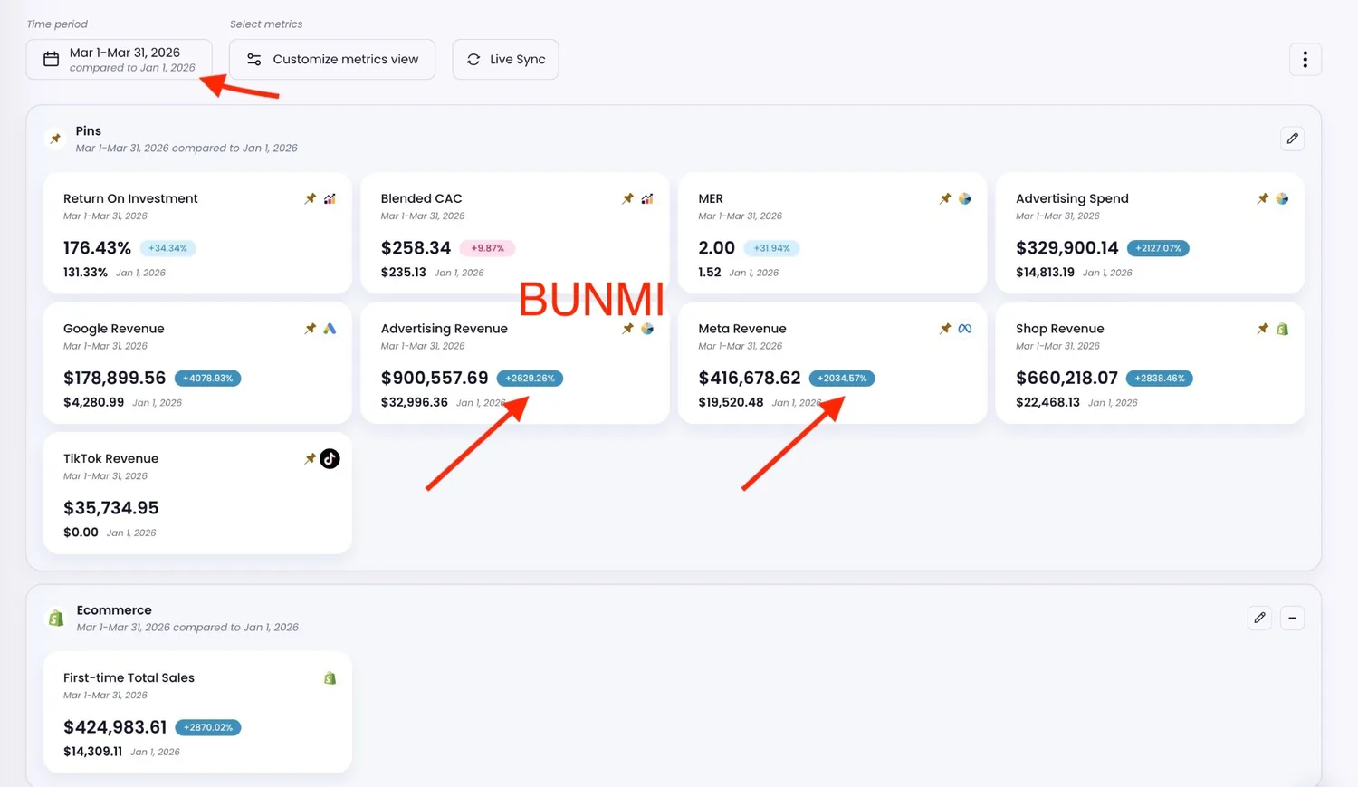The width and height of the screenshot is (1358, 787).
Task: Click chart icon on Blended CAC card
Action: pos(647,198)
